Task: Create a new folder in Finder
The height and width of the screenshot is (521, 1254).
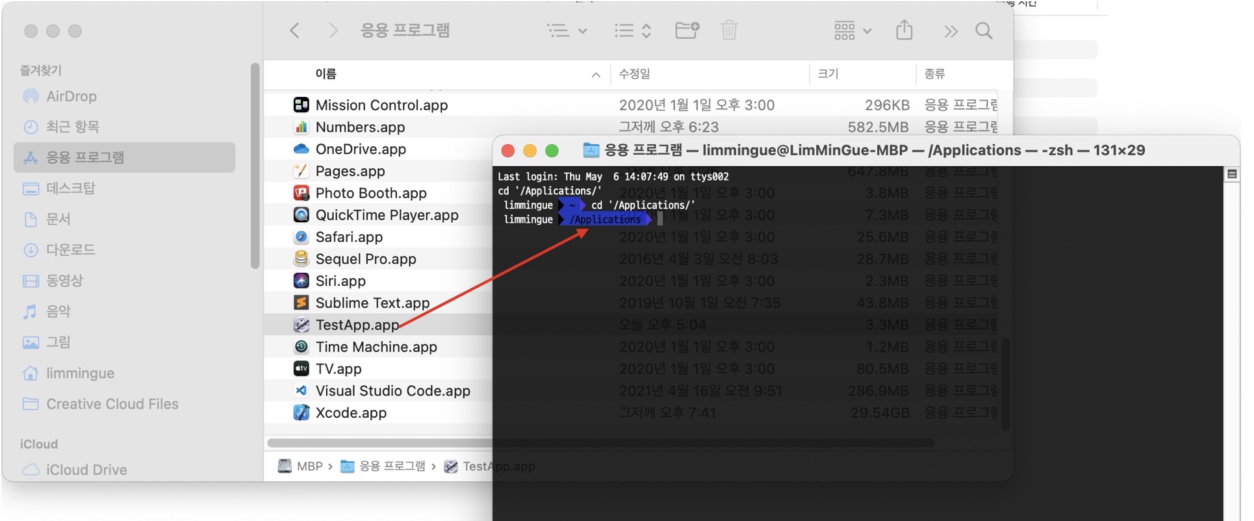Action: (687, 30)
